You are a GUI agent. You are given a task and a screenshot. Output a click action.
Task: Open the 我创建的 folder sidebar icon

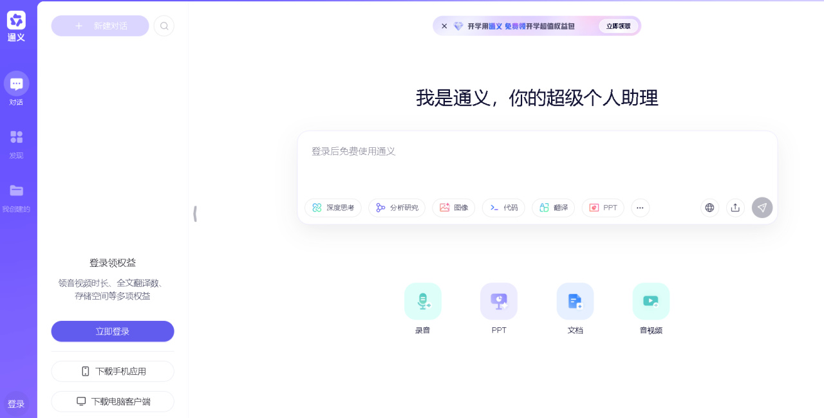[17, 190]
